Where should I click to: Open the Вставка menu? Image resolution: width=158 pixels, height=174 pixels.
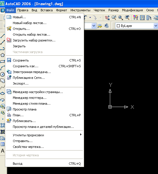47,10
